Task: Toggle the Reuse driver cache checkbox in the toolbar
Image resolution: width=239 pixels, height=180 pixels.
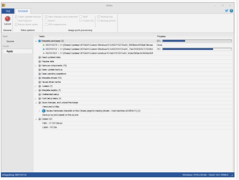Action: (16, 24)
